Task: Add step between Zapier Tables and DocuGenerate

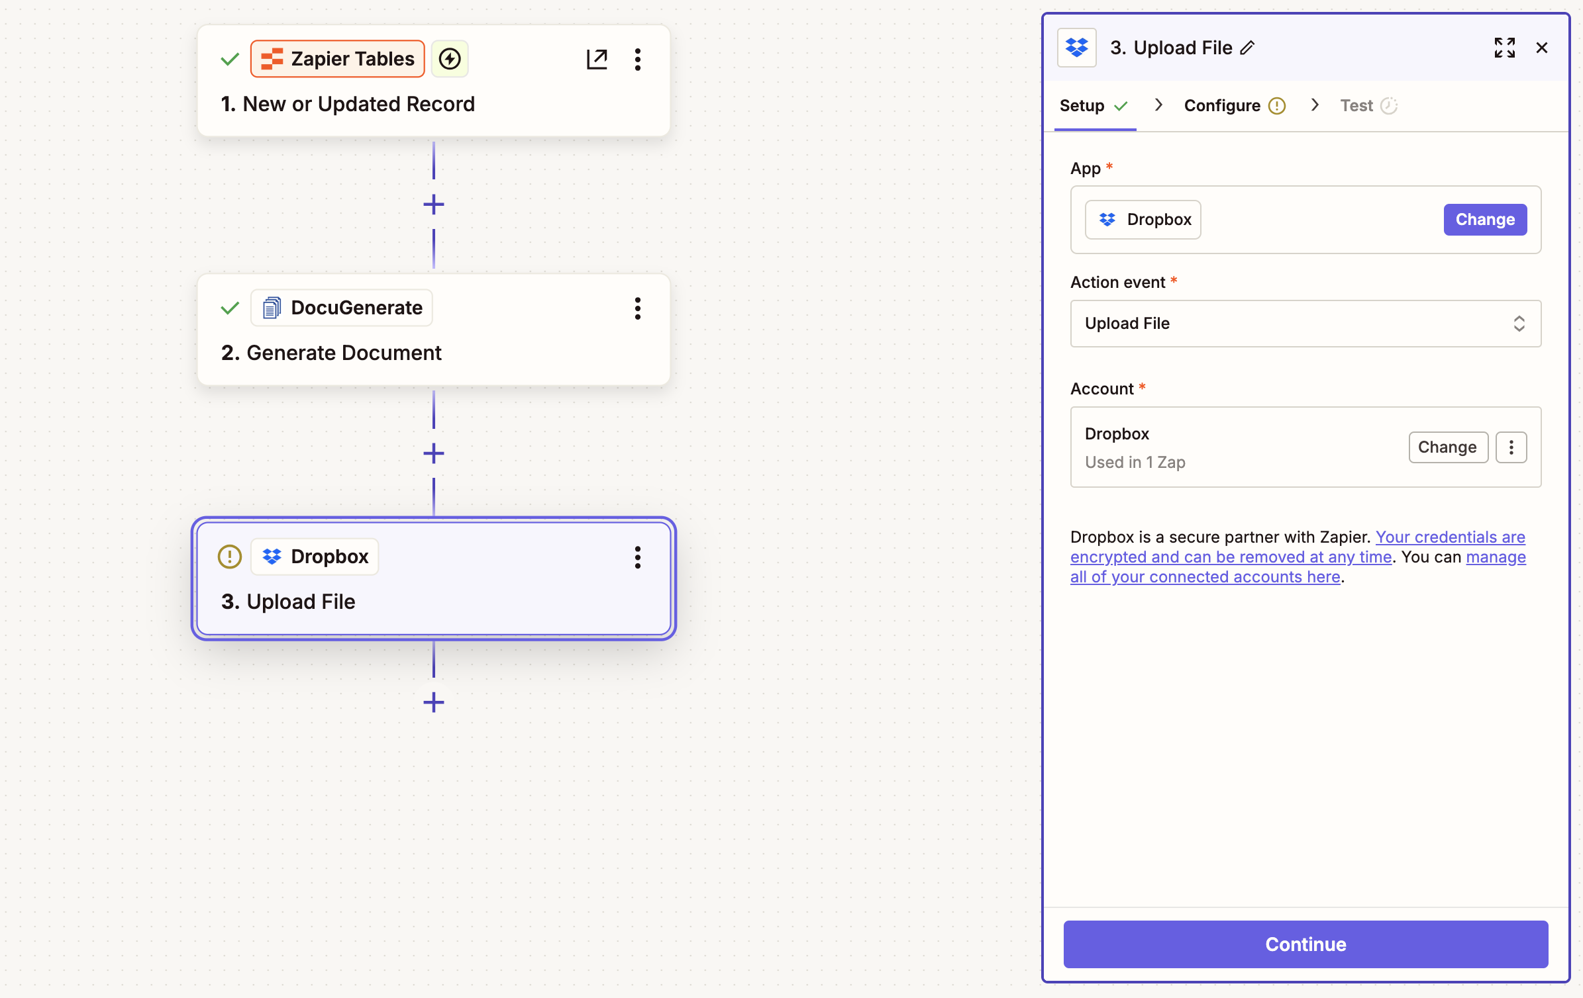Action: coord(434,204)
